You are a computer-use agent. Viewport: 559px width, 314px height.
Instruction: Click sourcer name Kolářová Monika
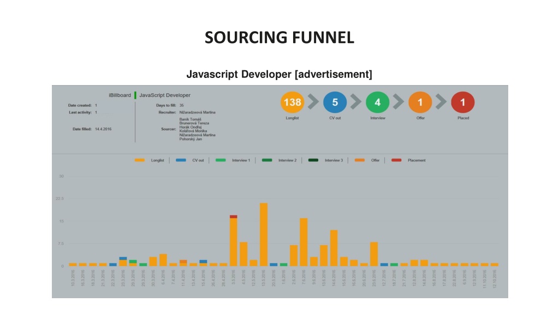[193, 131]
